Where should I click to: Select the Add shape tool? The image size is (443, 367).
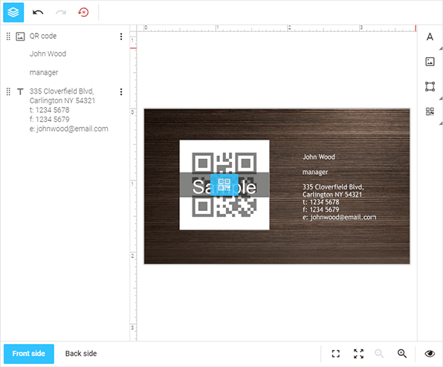[x=430, y=86]
